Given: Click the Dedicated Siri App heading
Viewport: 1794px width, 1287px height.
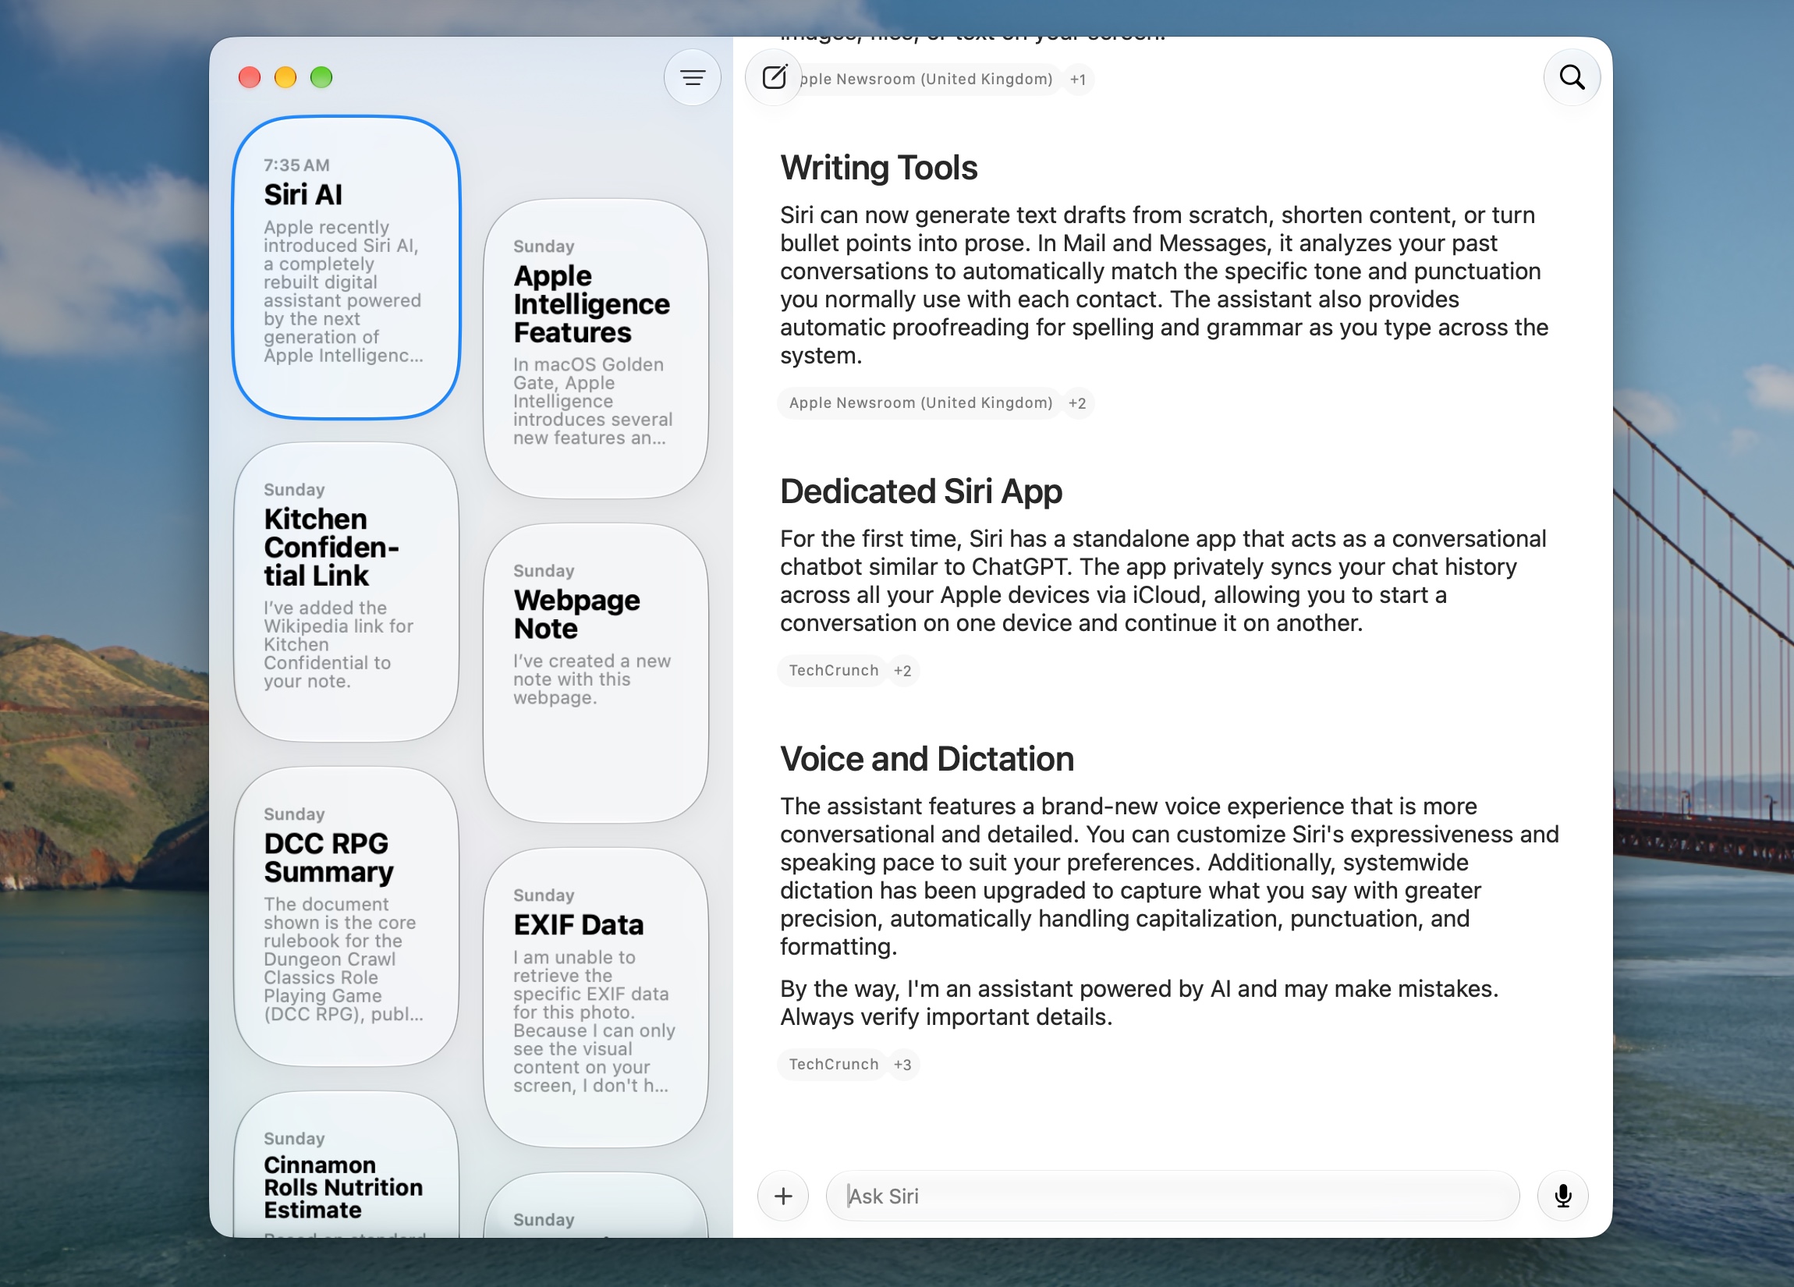Looking at the screenshot, I should (920, 491).
